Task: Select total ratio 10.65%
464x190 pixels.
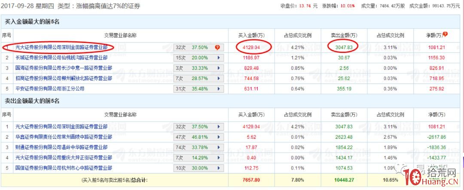Action: click(x=390, y=180)
